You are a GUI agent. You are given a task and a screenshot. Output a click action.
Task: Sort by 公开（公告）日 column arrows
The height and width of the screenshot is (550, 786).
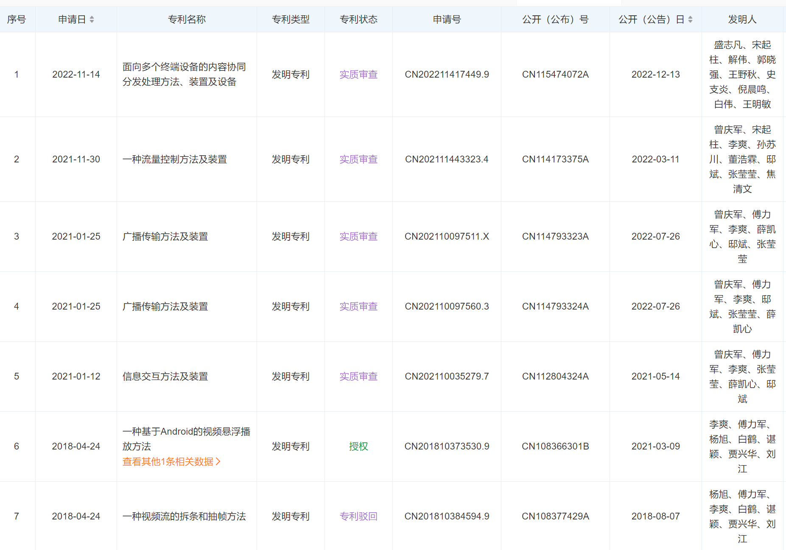click(x=690, y=20)
